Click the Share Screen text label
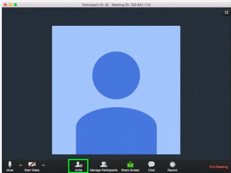Viewport: 231px width, 173px height. click(x=130, y=170)
